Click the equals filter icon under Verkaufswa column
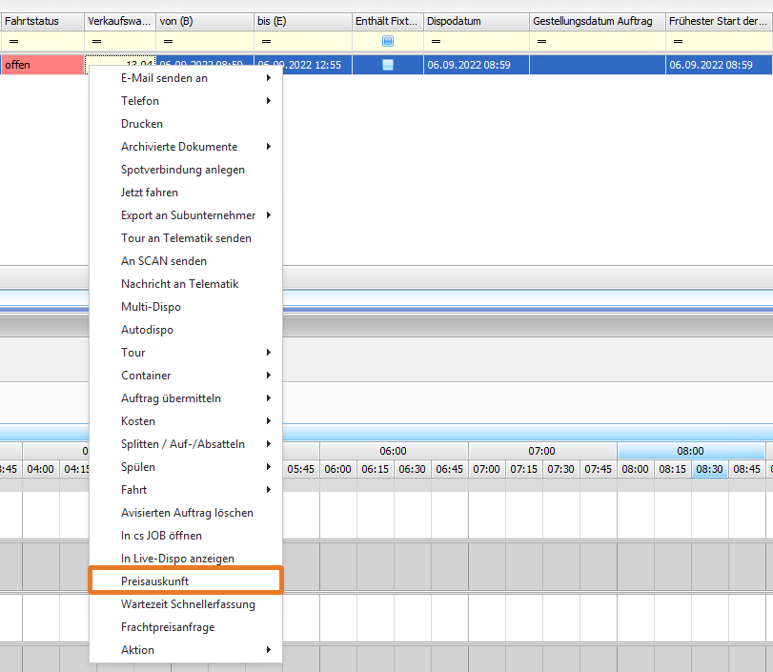773x672 pixels. [96, 42]
